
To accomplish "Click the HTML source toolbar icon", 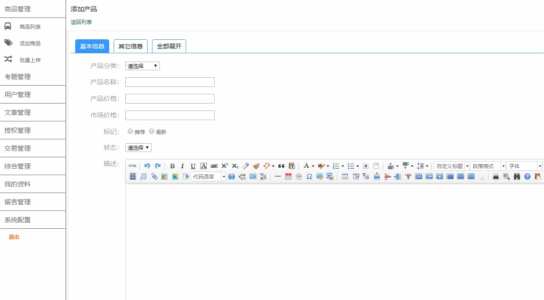I will (132, 166).
